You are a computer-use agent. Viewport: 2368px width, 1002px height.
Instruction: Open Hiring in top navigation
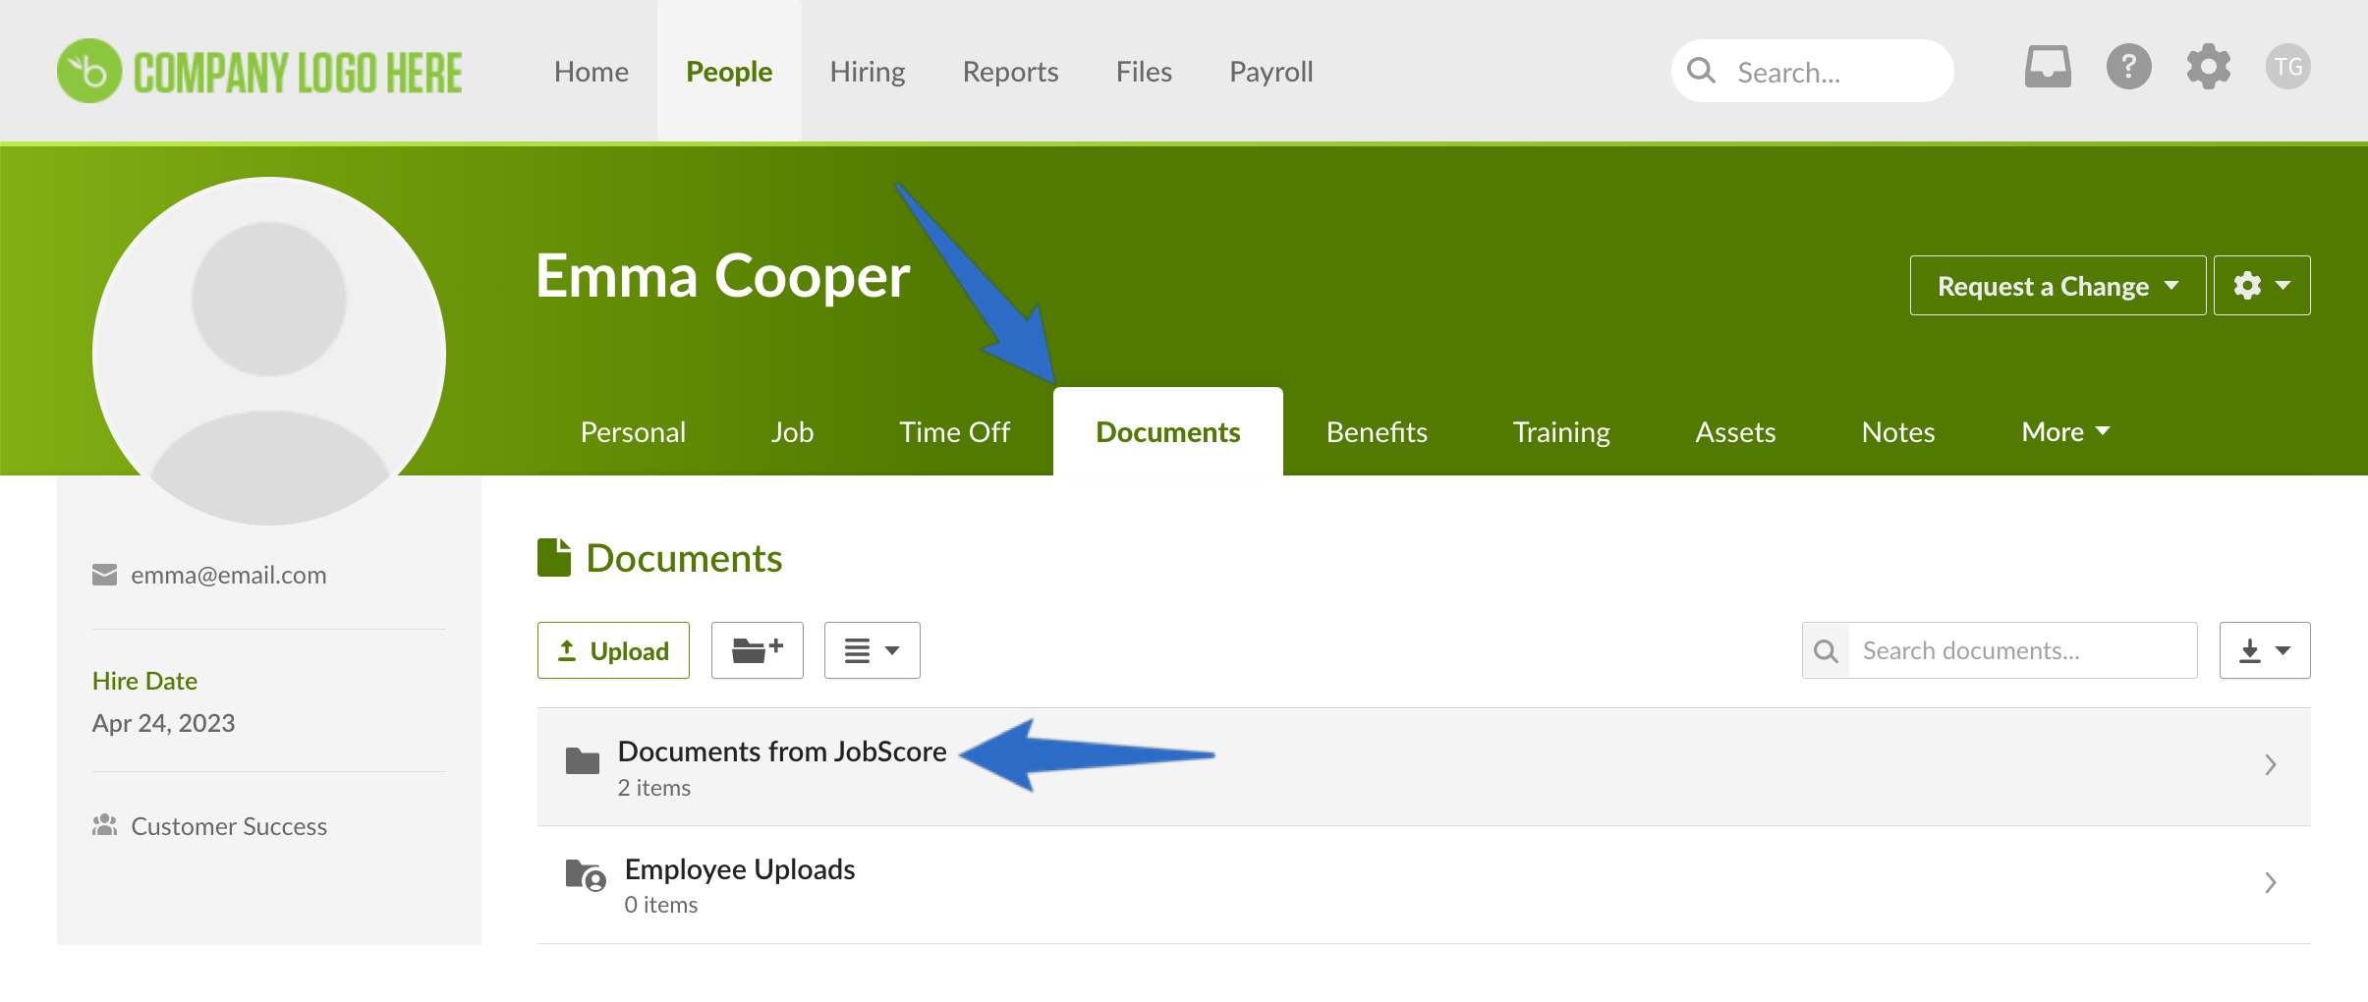[868, 71]
